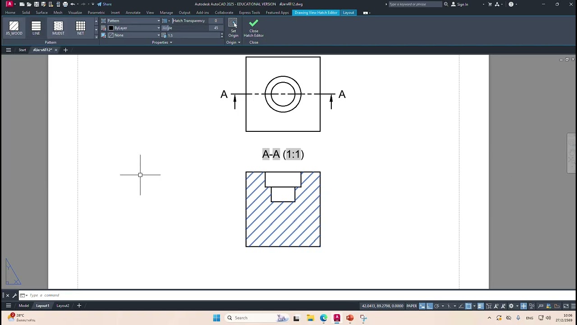Select the Drawing View Hatch Editor tab
The height and width of the screenshot is (325, 577).
(x=316, y=13)
